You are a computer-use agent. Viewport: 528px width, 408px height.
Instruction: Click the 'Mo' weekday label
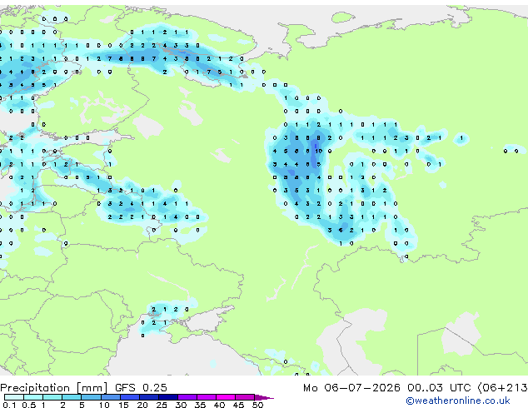(310, 388)
